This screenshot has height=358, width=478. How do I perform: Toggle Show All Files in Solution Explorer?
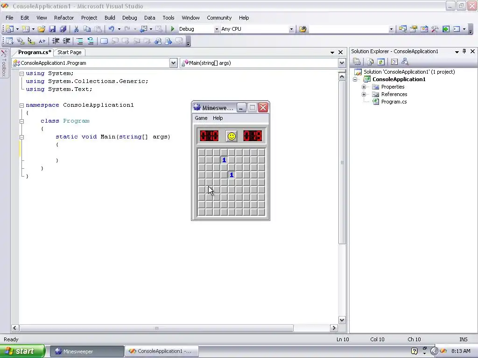[370, 62]
